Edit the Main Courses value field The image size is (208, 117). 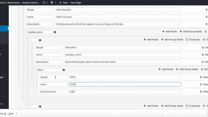[118, 17]
